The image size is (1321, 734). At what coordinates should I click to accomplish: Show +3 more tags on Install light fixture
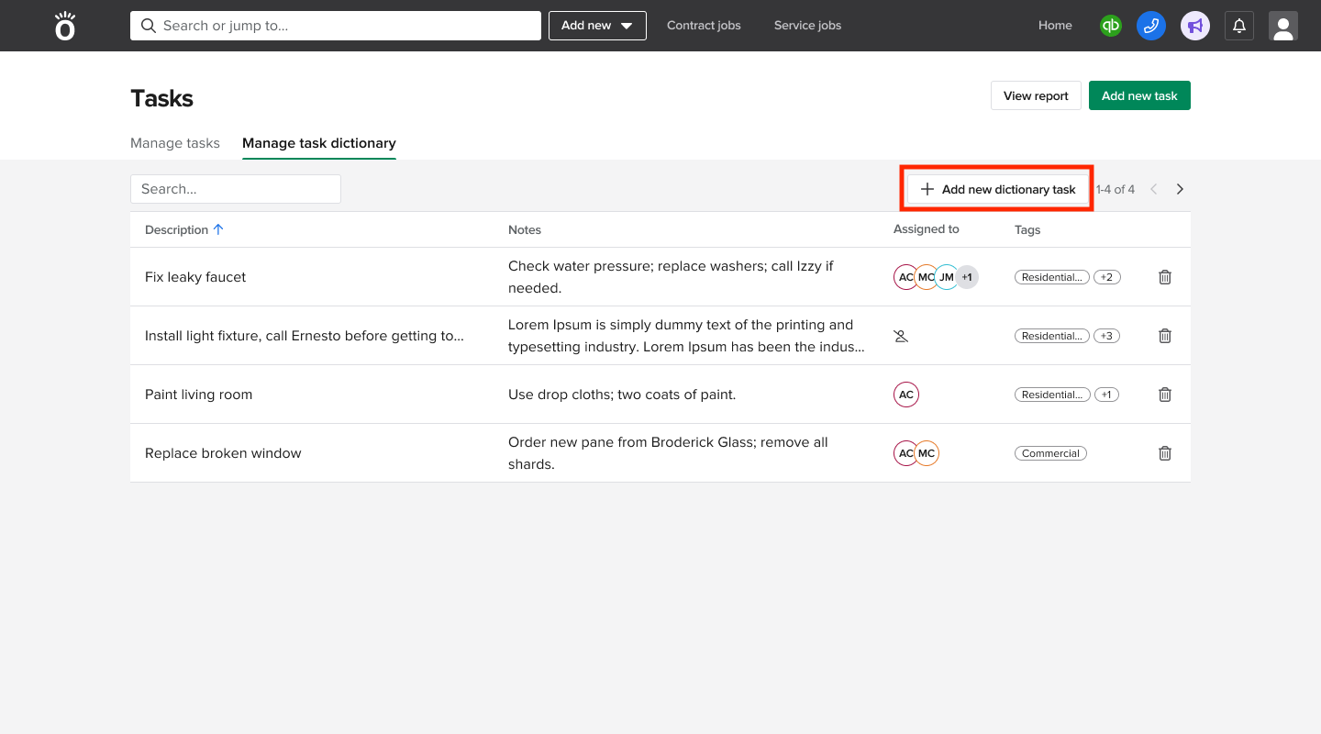1106,336
